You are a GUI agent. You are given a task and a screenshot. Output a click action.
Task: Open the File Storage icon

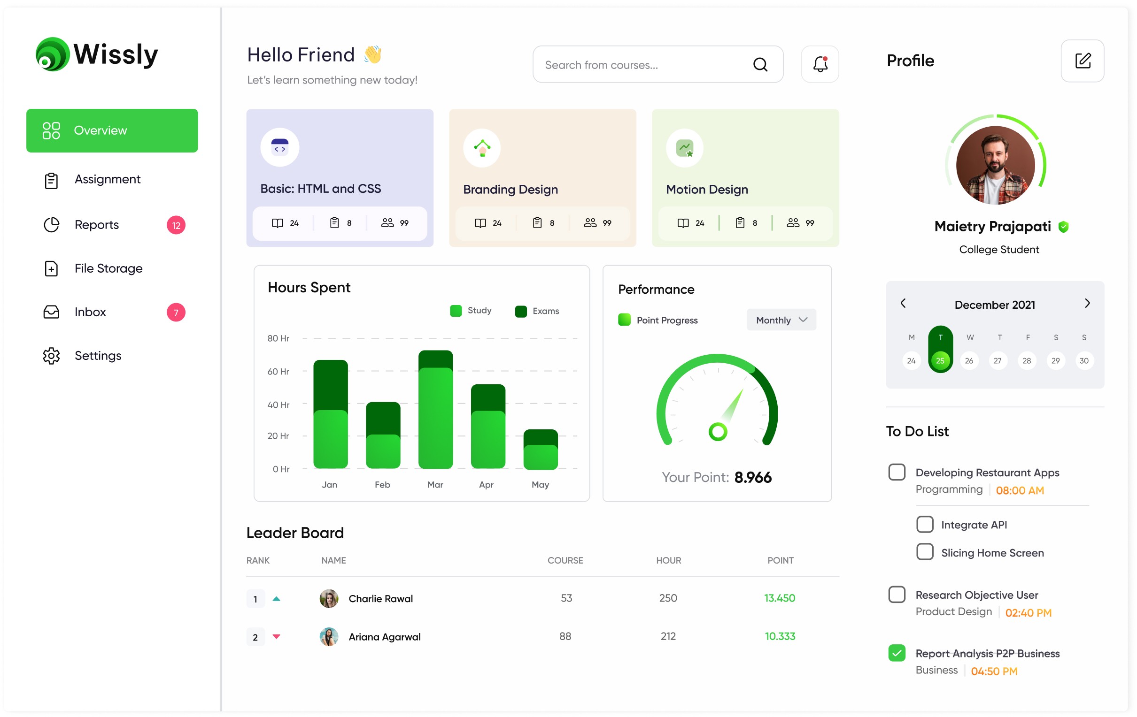click(x=51, y=268)
